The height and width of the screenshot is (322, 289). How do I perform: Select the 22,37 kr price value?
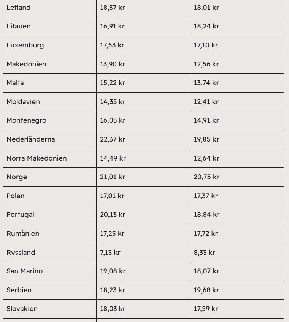(x=113, y=139)
